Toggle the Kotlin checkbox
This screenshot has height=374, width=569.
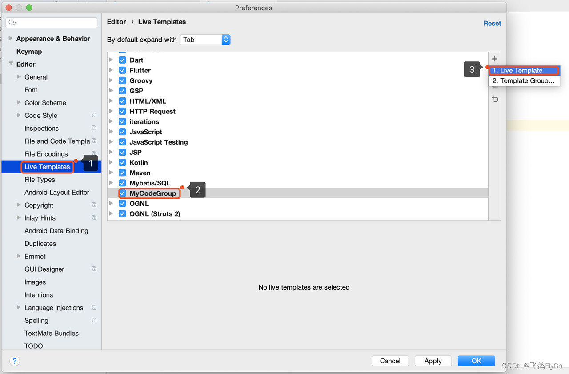122,163
